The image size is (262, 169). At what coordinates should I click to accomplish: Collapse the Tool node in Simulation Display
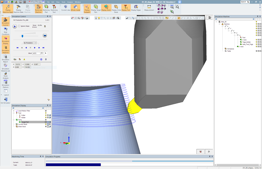[x=14, y=113]
